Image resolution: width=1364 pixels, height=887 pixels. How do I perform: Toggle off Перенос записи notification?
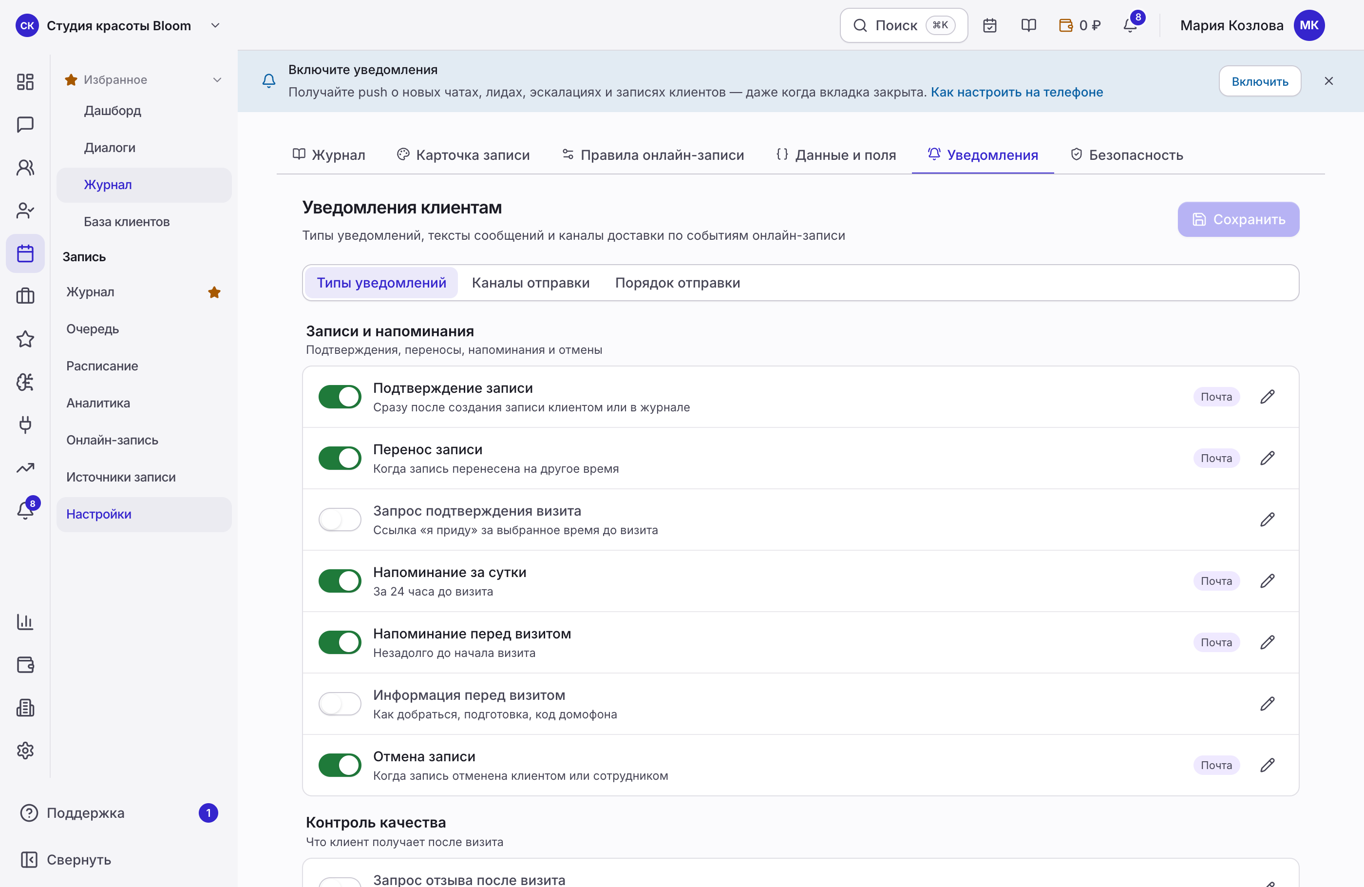tap(340, 458)
